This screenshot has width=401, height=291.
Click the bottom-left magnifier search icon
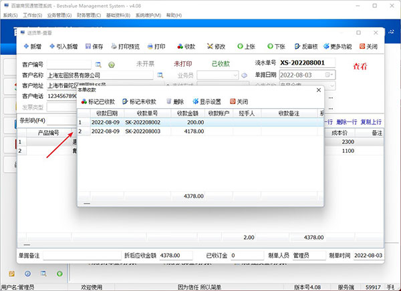(43, 274)
